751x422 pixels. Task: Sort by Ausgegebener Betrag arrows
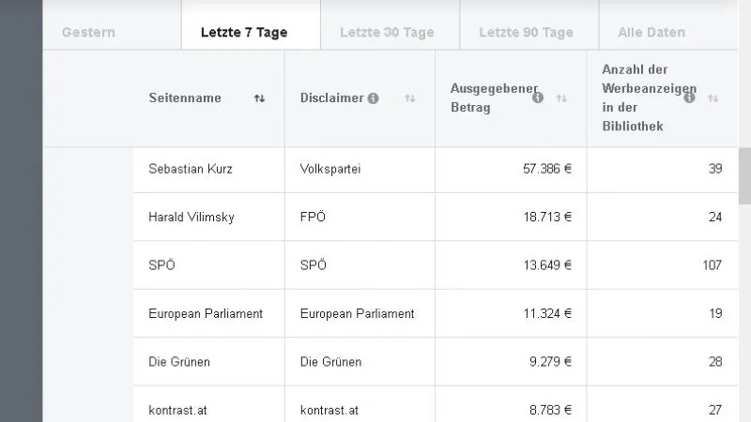tap(561, 98)
